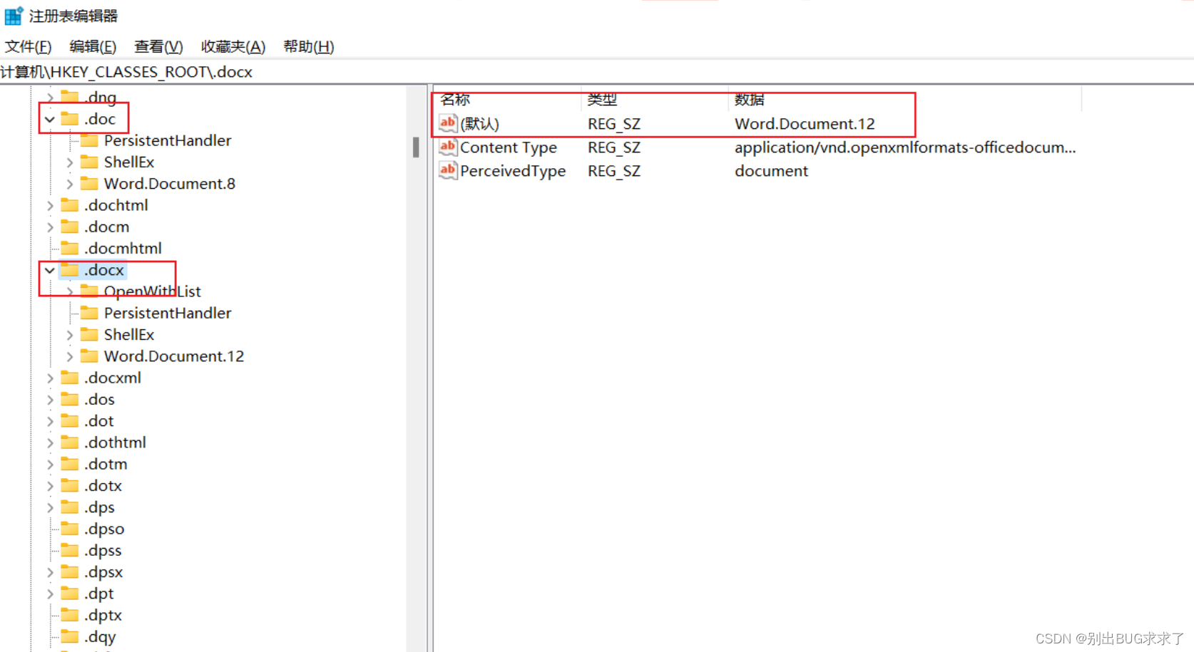Image resolution: width=1194 pixels, height=652 pixels.
Task: Expand the Word.Document.8 key
Action: pyautogui.click(x=70, y=184)
